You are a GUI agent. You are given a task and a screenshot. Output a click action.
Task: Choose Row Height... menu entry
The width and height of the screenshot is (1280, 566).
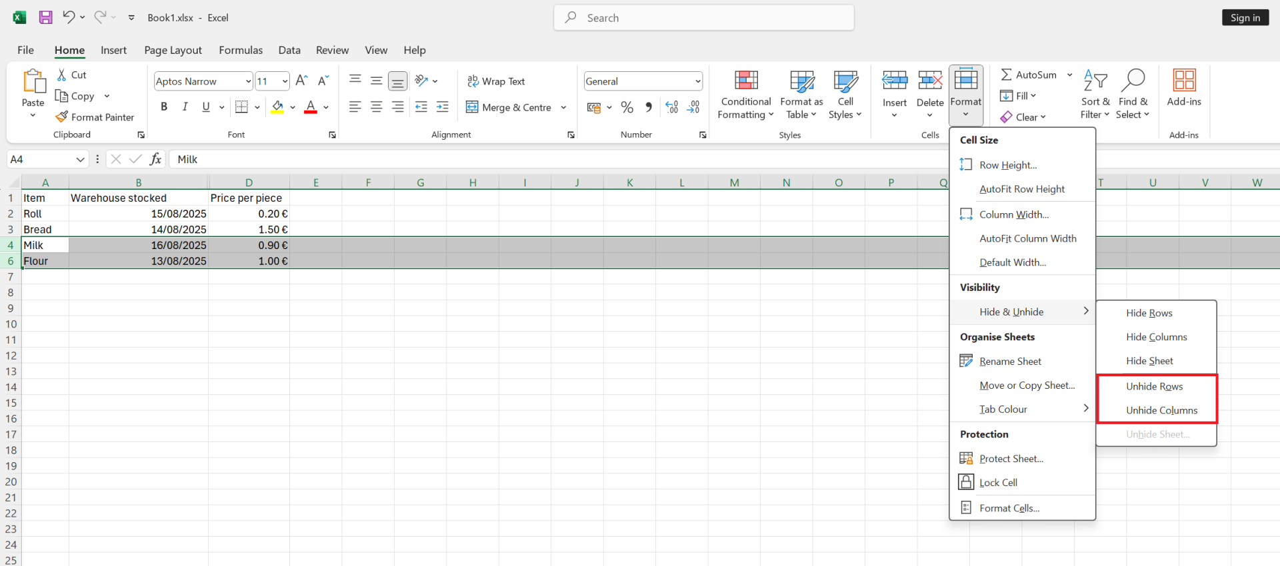tap(1023, 165)
